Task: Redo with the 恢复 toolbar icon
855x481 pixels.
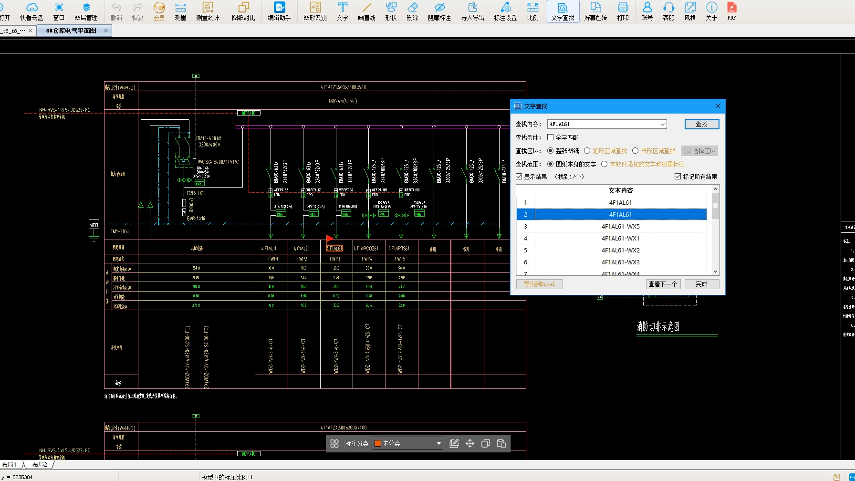Action: pos(137,11)
